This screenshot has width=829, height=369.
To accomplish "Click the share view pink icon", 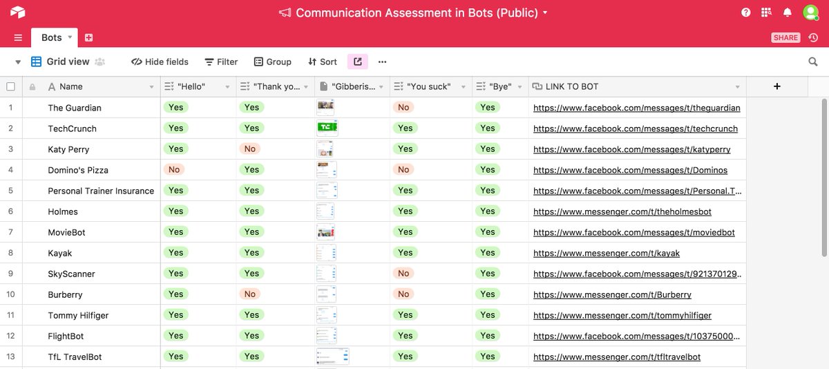I will point(357,61).
